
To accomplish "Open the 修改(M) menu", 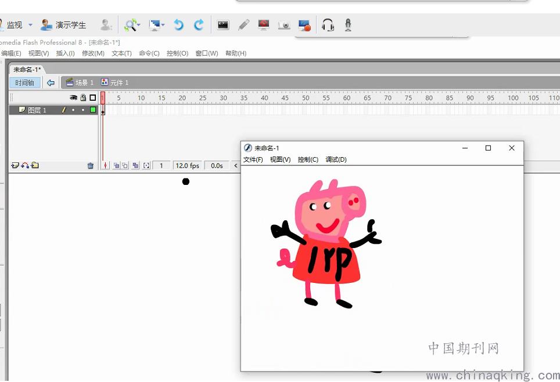I will pos(93,53).
